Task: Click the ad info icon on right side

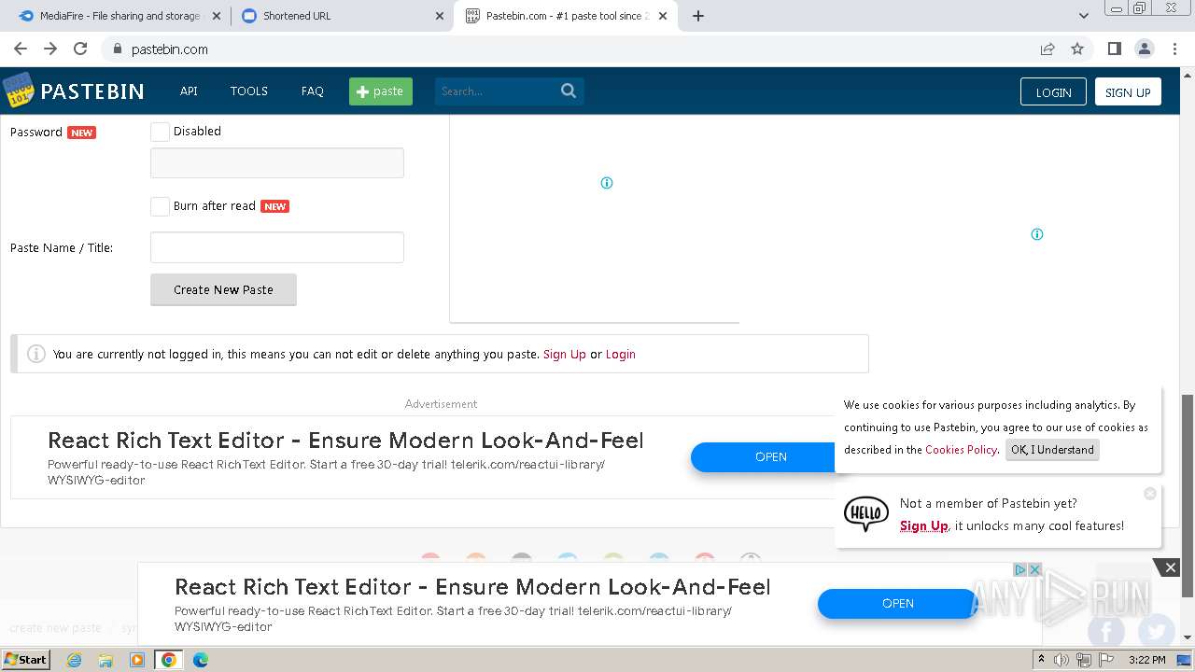Action: click(x=1036, y=234)
